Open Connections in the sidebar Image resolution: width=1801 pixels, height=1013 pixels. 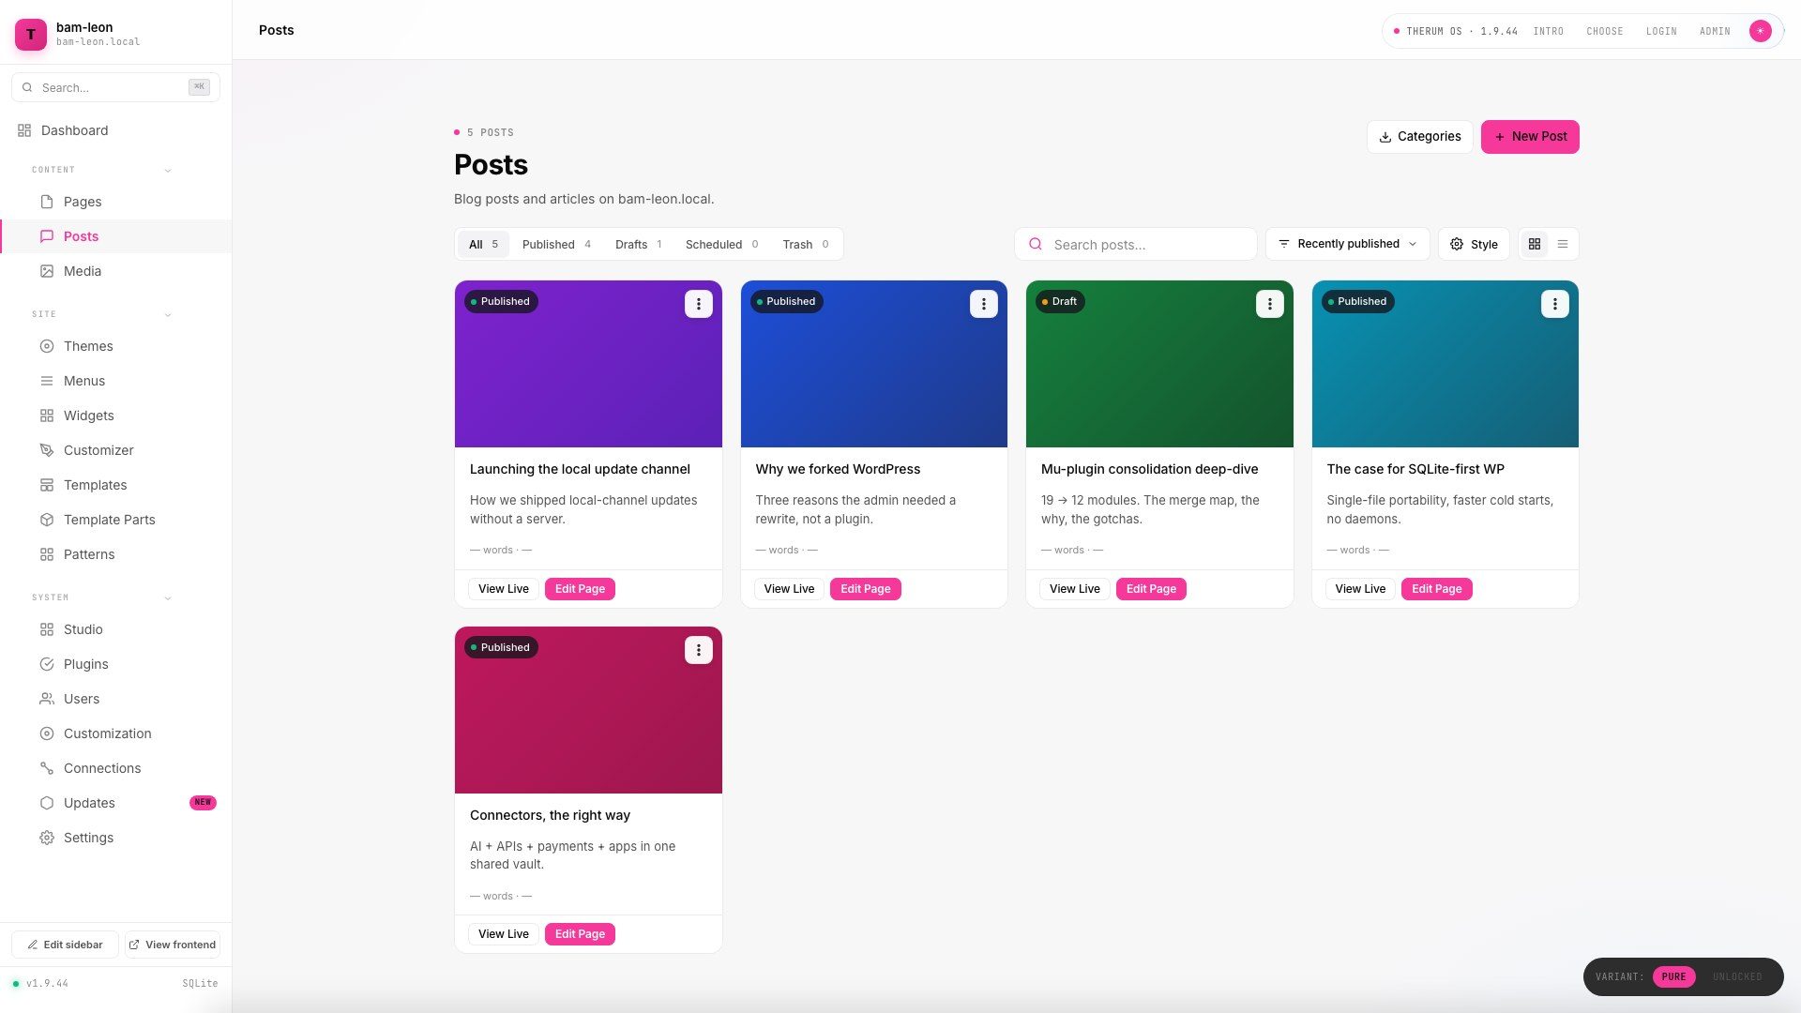point(115,768)
